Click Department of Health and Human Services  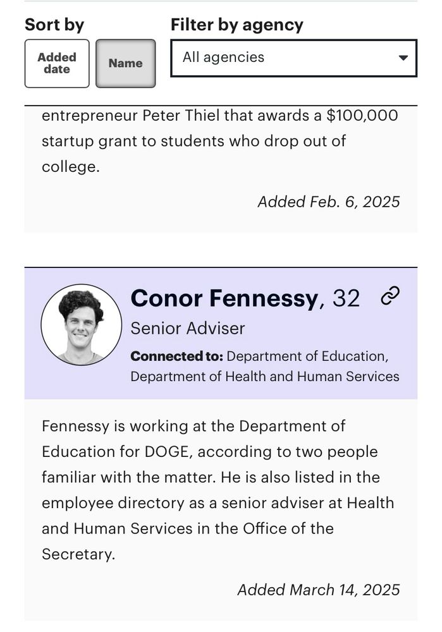(x=265, y=377)
